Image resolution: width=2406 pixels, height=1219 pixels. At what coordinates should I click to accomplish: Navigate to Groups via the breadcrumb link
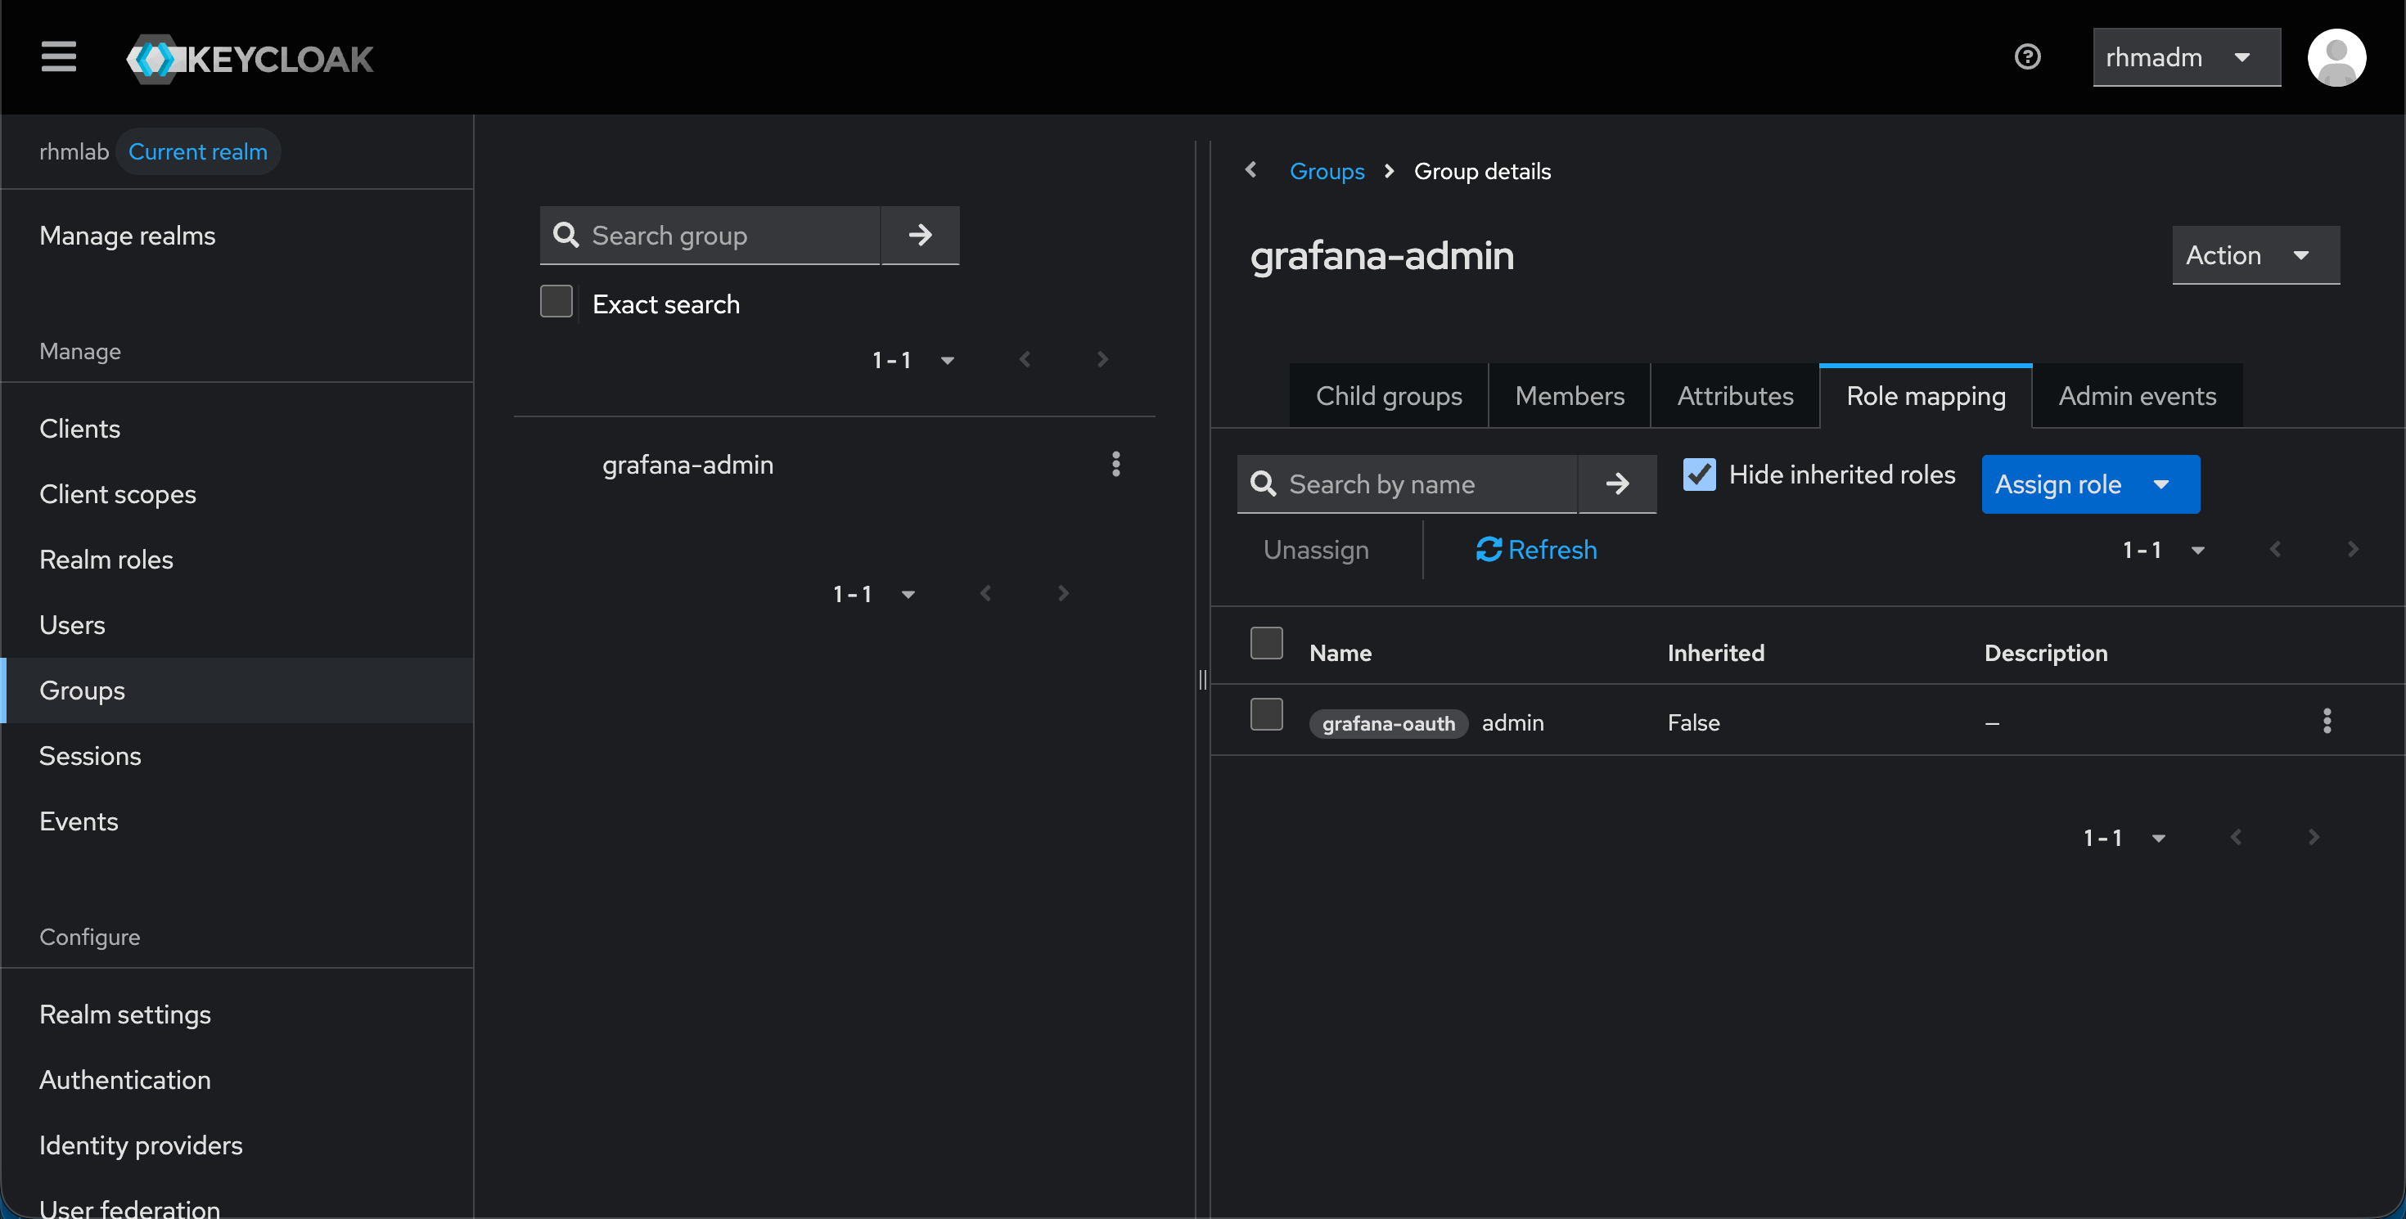(1327, 171)
